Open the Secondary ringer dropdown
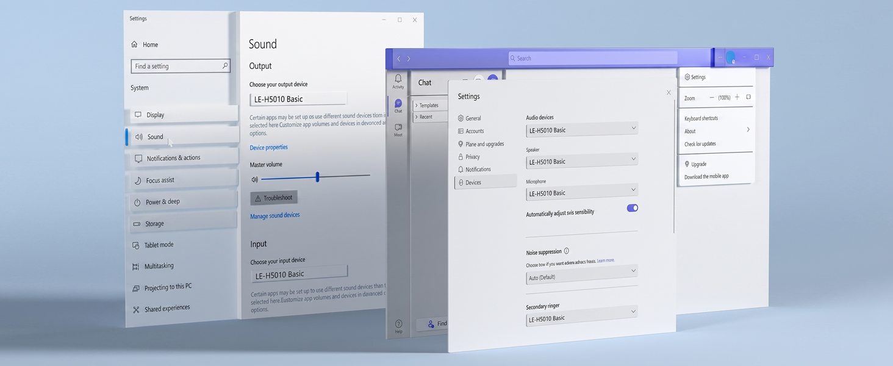This screenshot has width=893, height=366. (x=582, y=317)
